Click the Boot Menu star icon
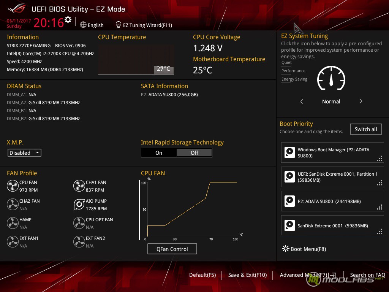The height and width of the screenshot is (292, 389). tap(286, 249)
